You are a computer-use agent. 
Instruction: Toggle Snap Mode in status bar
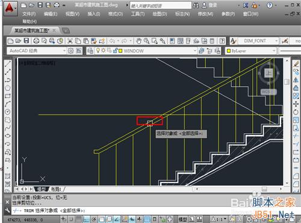[x=72, y=219]
